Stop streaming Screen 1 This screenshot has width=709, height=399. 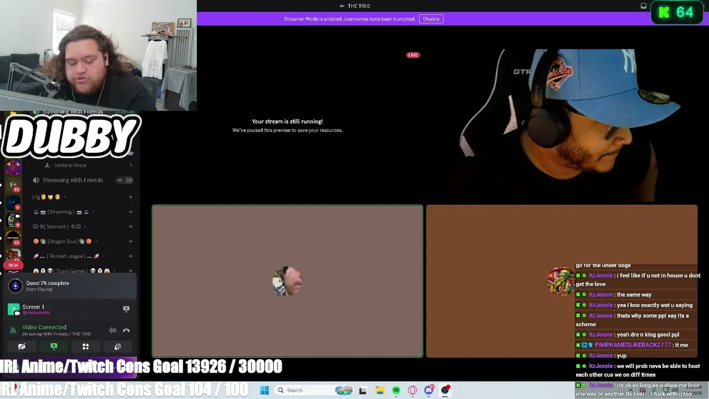click(126, 309)
